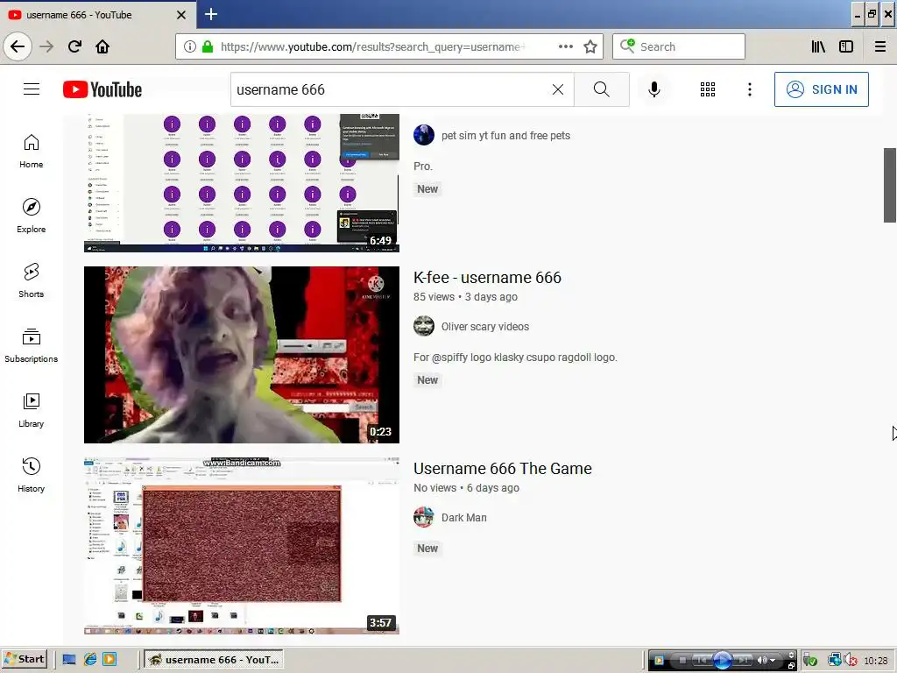Open the 3:57 Username 666 game thumbnail
897x673 pixels.
(x=242, y=546)
